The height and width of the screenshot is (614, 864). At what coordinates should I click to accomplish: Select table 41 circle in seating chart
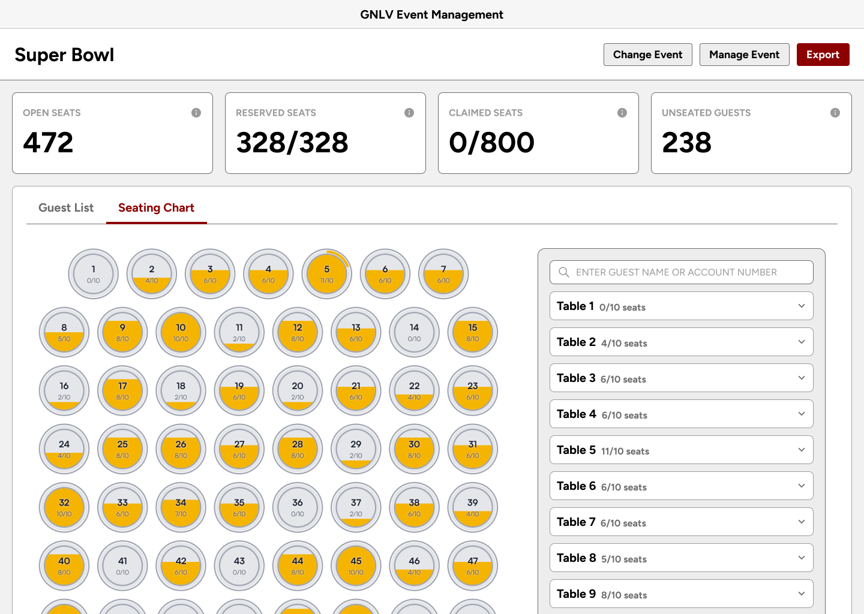[x=122, y=565]
